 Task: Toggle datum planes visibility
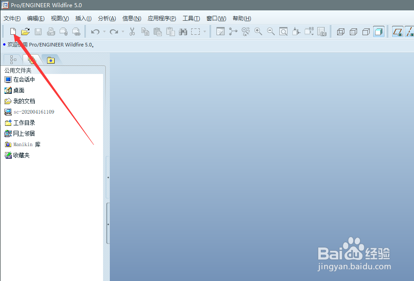398,32
